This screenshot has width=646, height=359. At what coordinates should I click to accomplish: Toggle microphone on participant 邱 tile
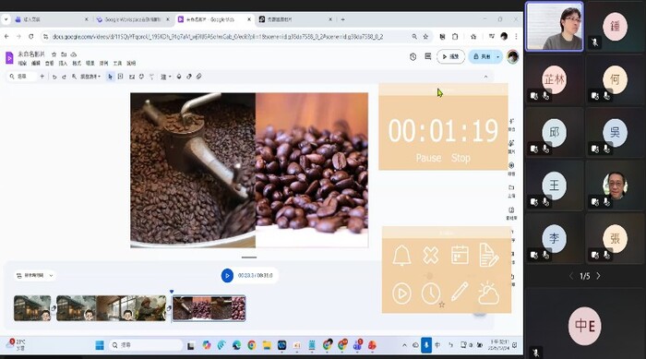pos(545,149)
